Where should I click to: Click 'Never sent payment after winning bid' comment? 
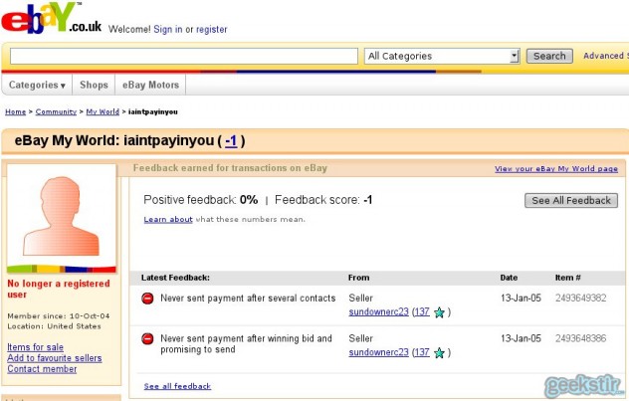click(246, 343)
